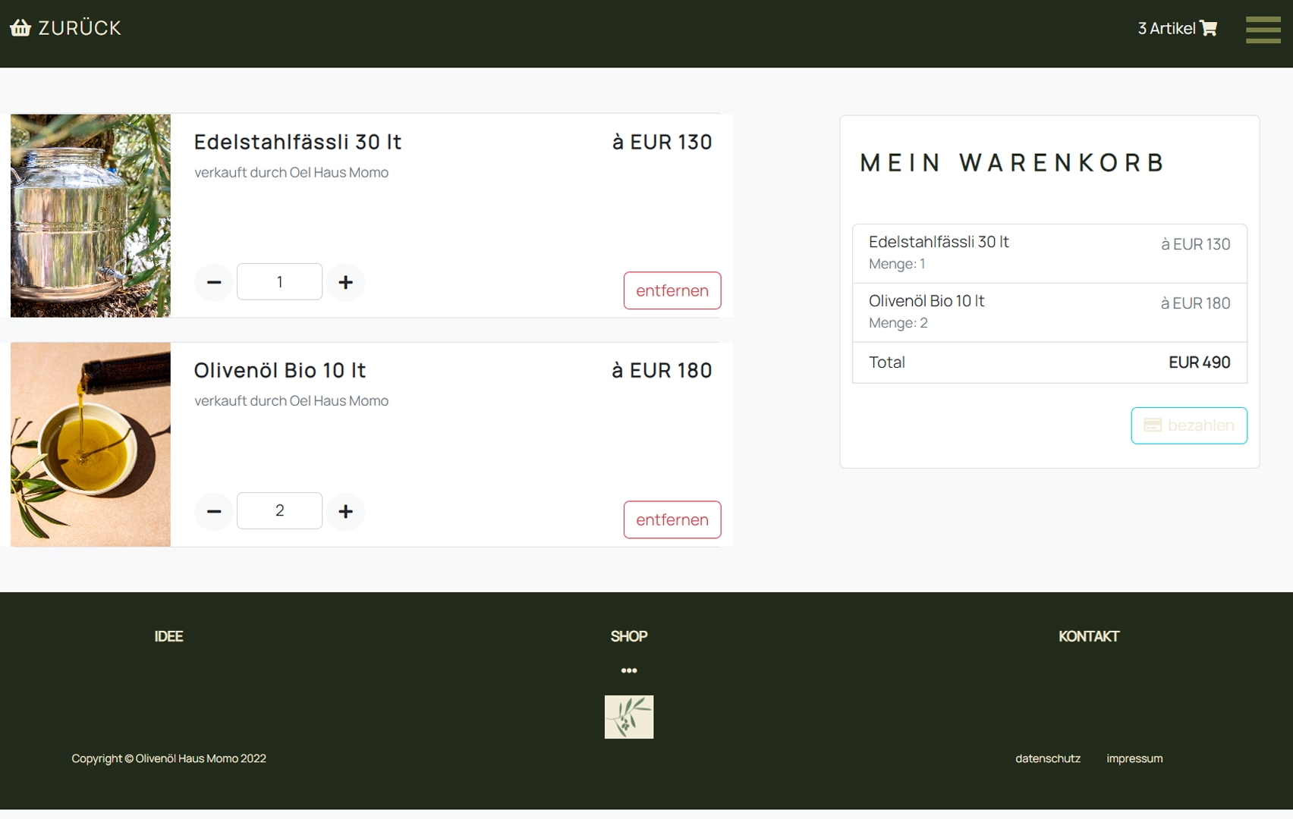Screen dimensions: 1293x819
Task: Open the datenschutz link
Action: (1047, 758)
